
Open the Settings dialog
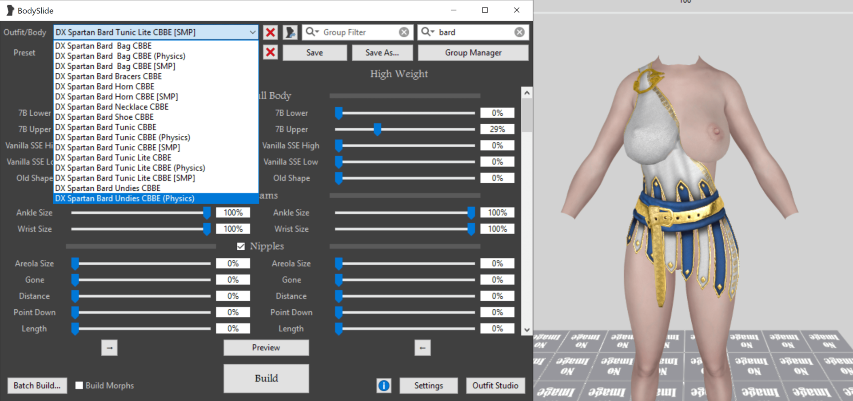[429, 385]
